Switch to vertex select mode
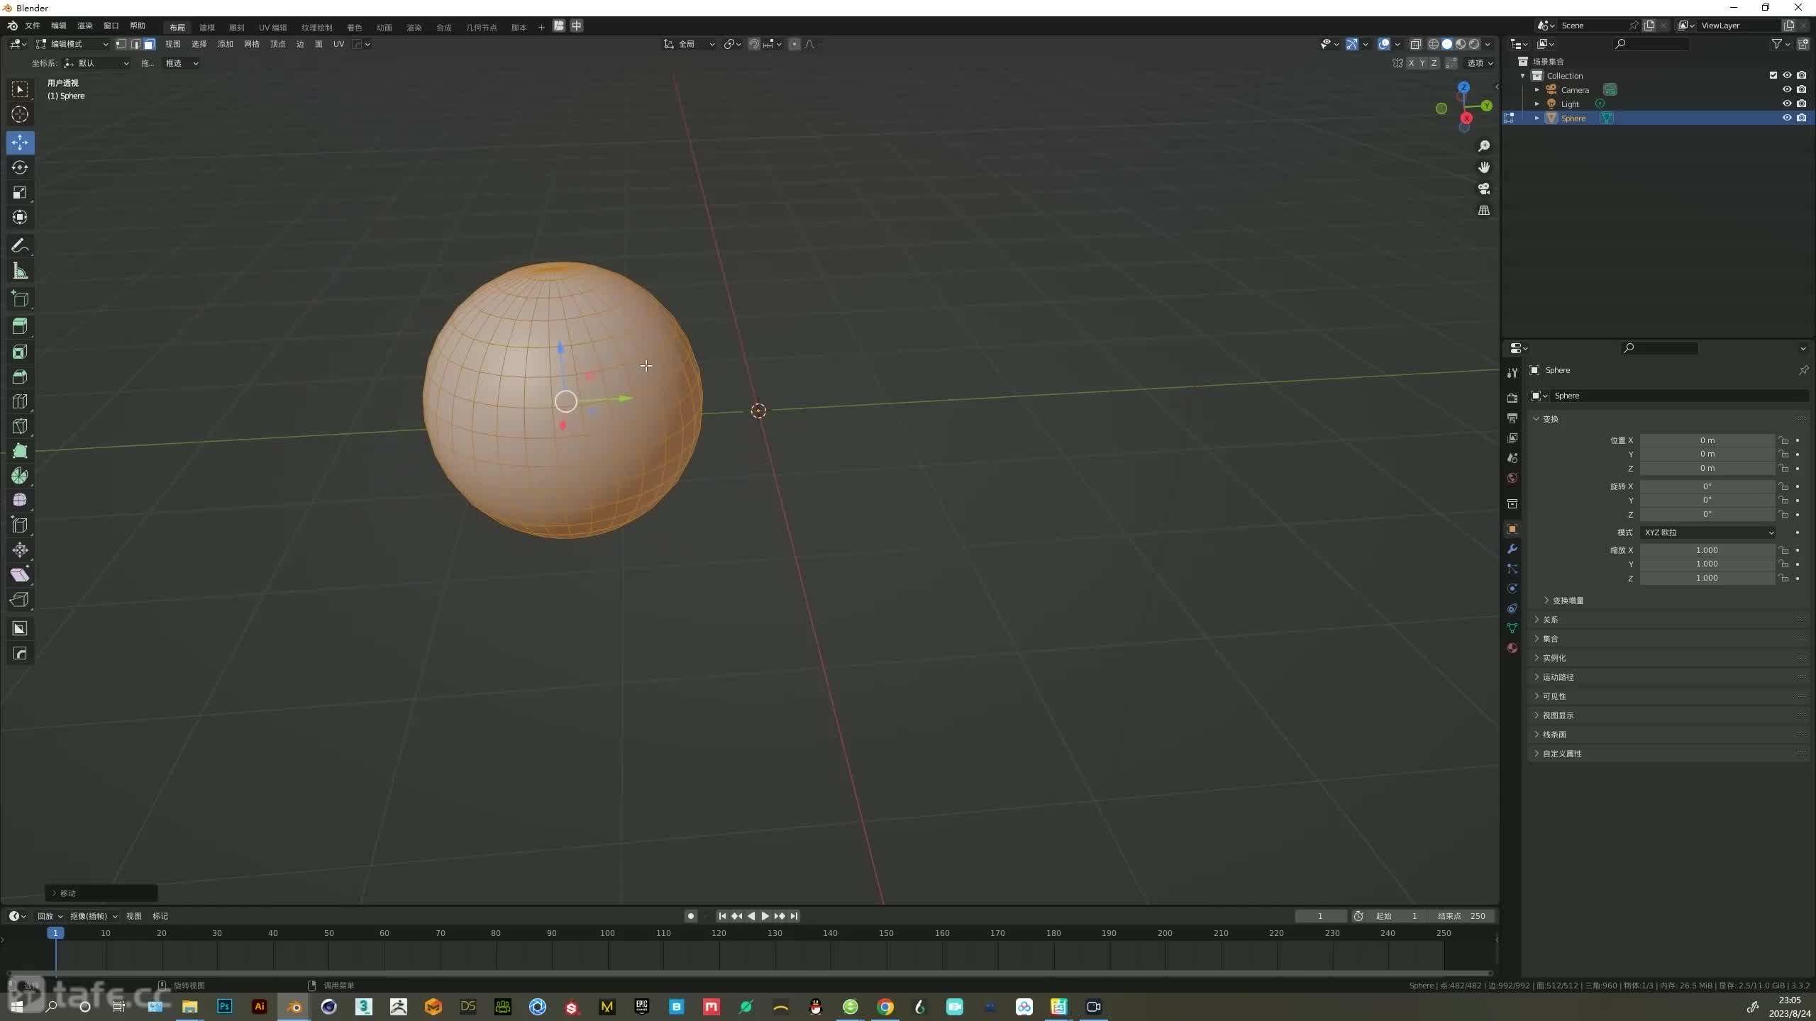 [121, 44]
